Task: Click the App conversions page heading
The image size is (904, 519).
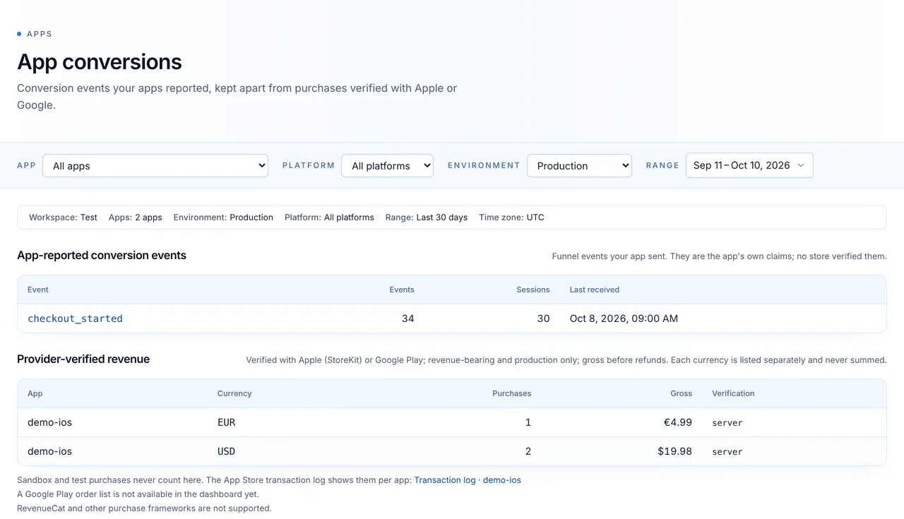Action: coord(100,62)
